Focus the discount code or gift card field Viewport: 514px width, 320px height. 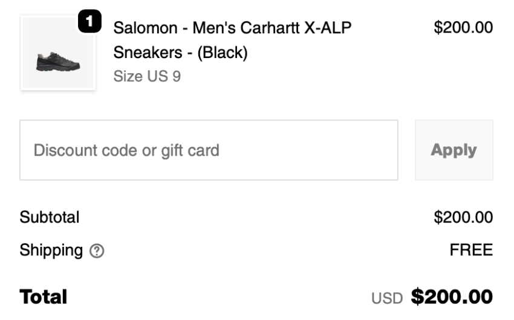[x=209, y=150]
